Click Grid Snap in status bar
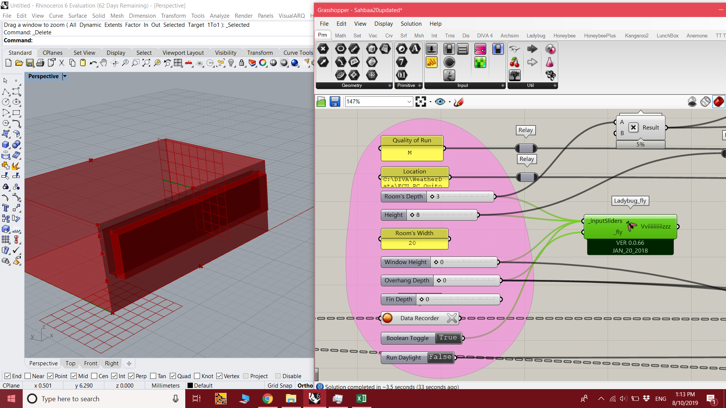Screen dimensions: 726x408 pyautogui.click(x=280, y=385)
